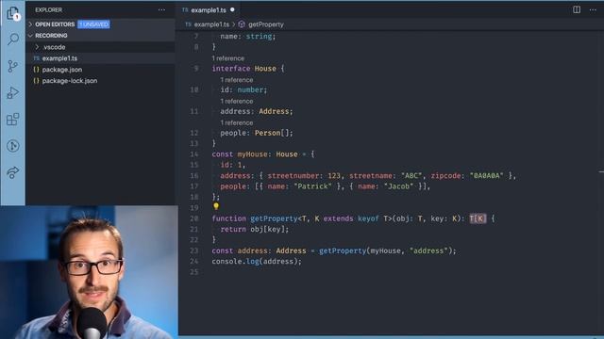
Task: Open example1.ts in the file explorer
Action: 100,58
